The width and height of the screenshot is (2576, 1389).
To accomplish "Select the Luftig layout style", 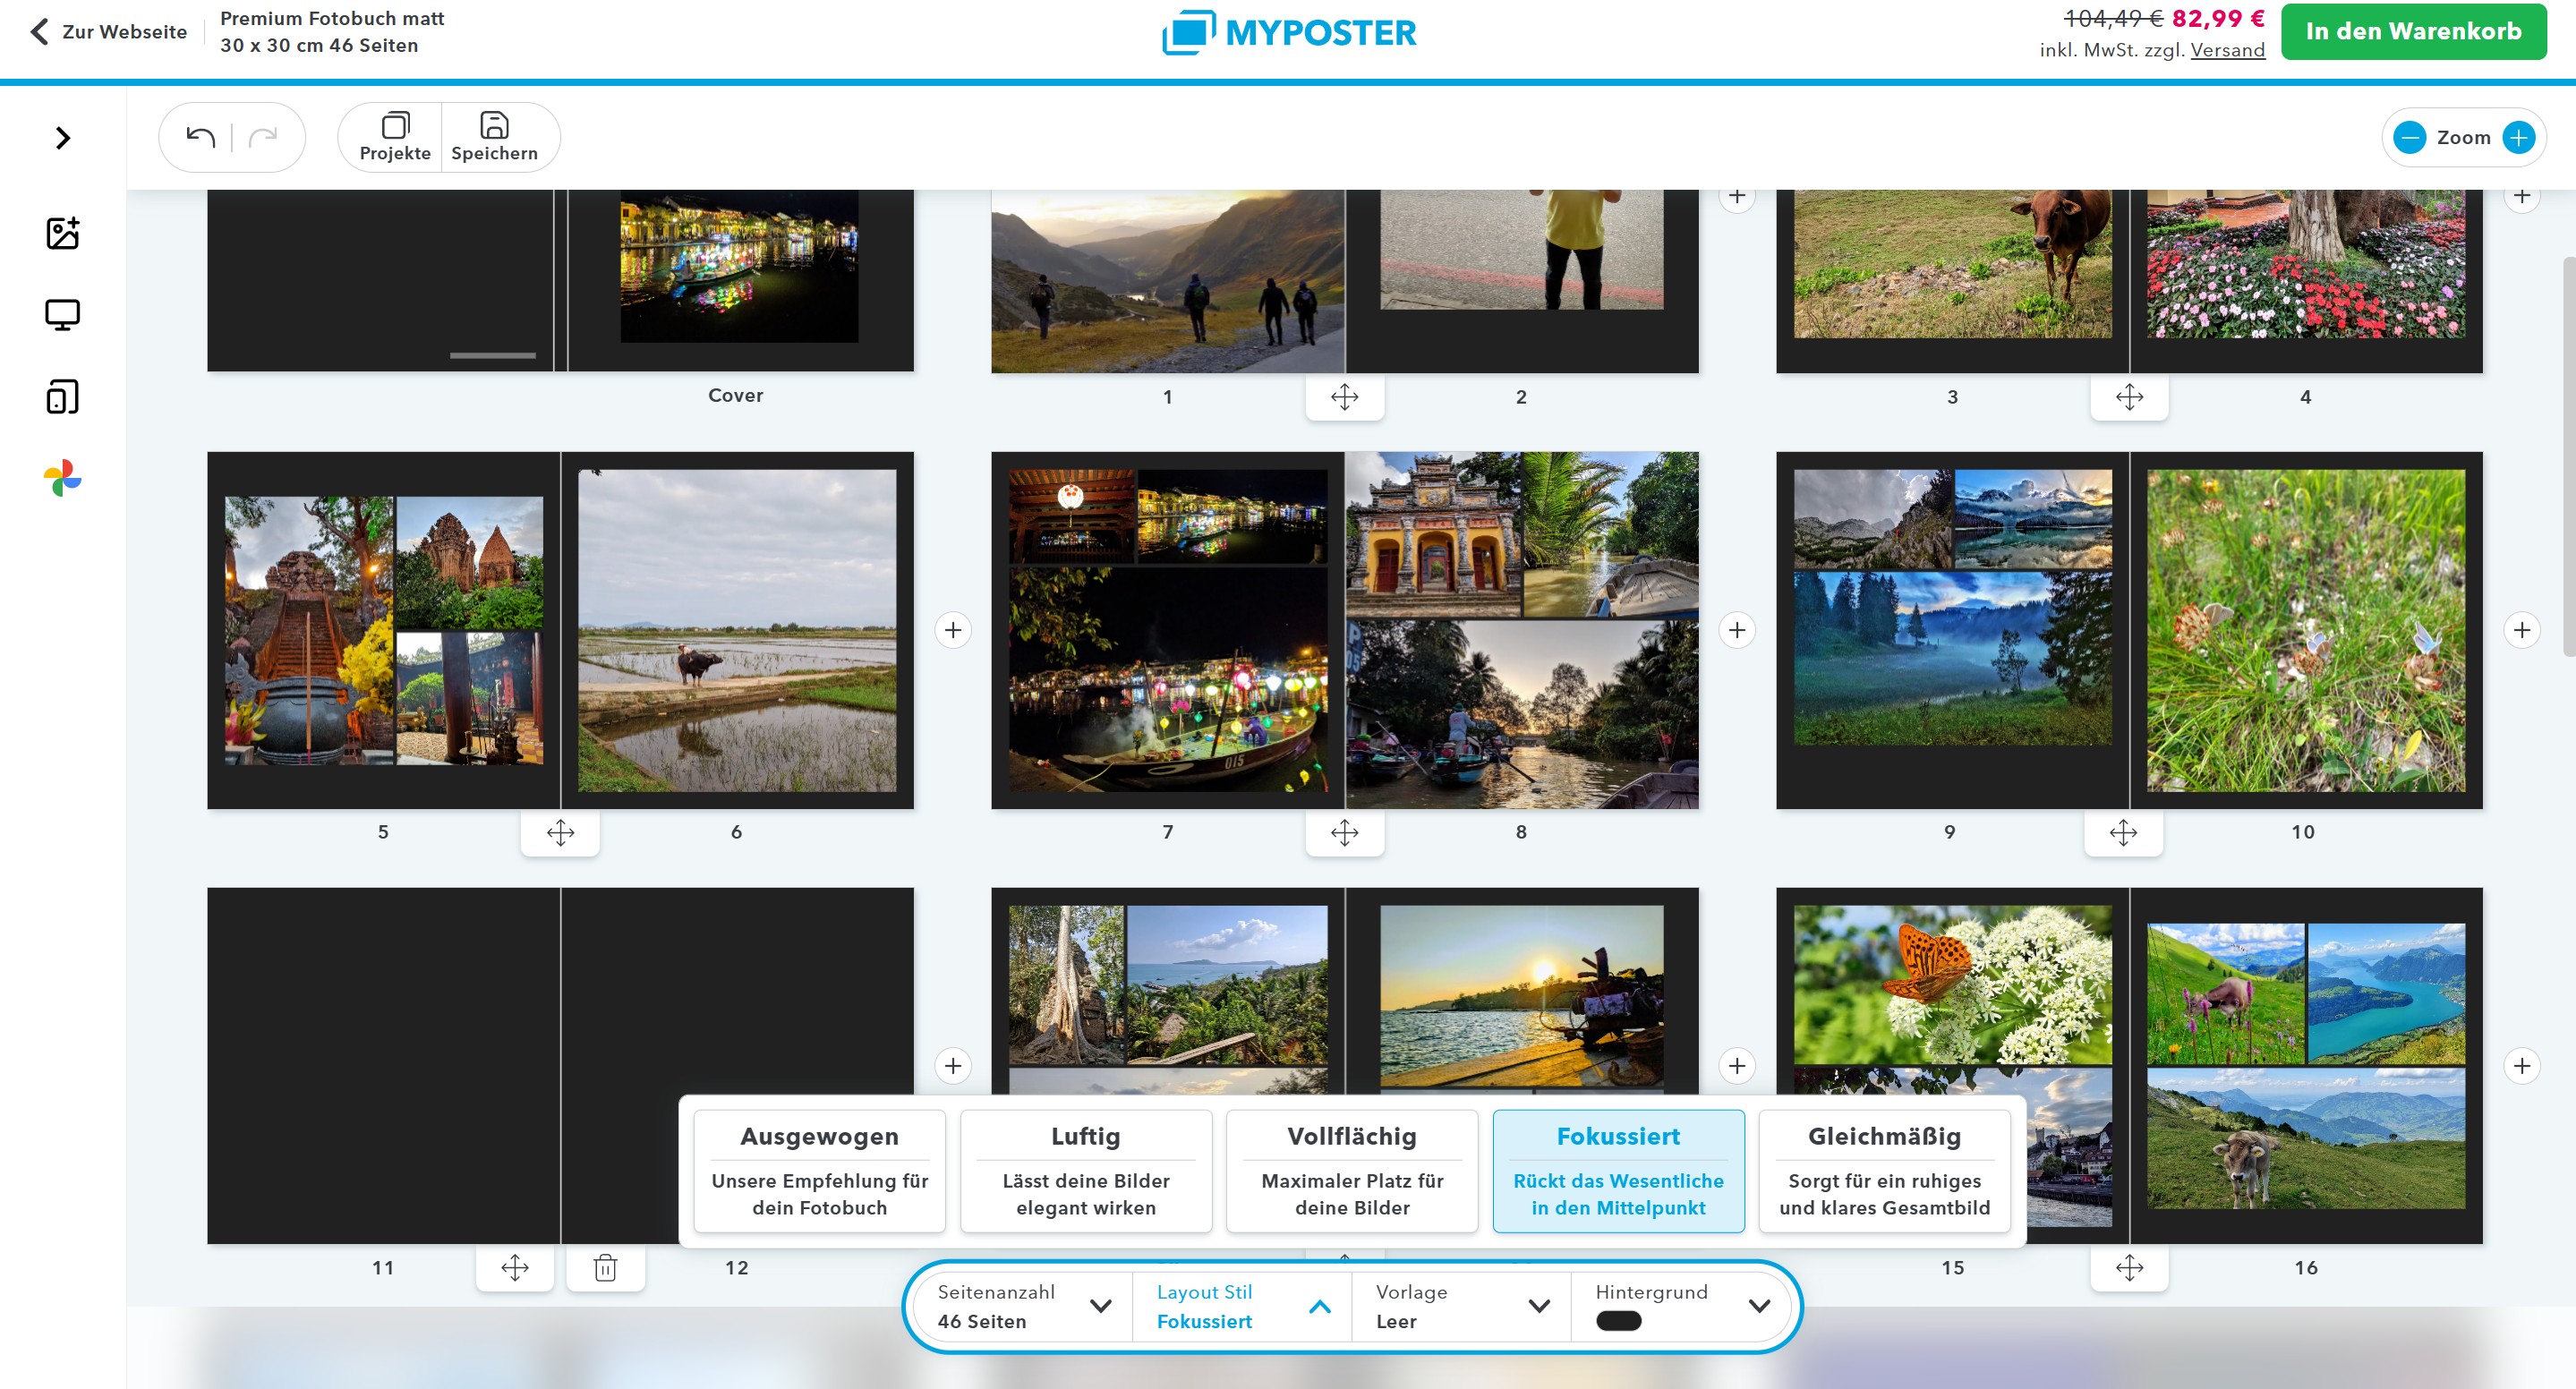I will 1085,1171.
